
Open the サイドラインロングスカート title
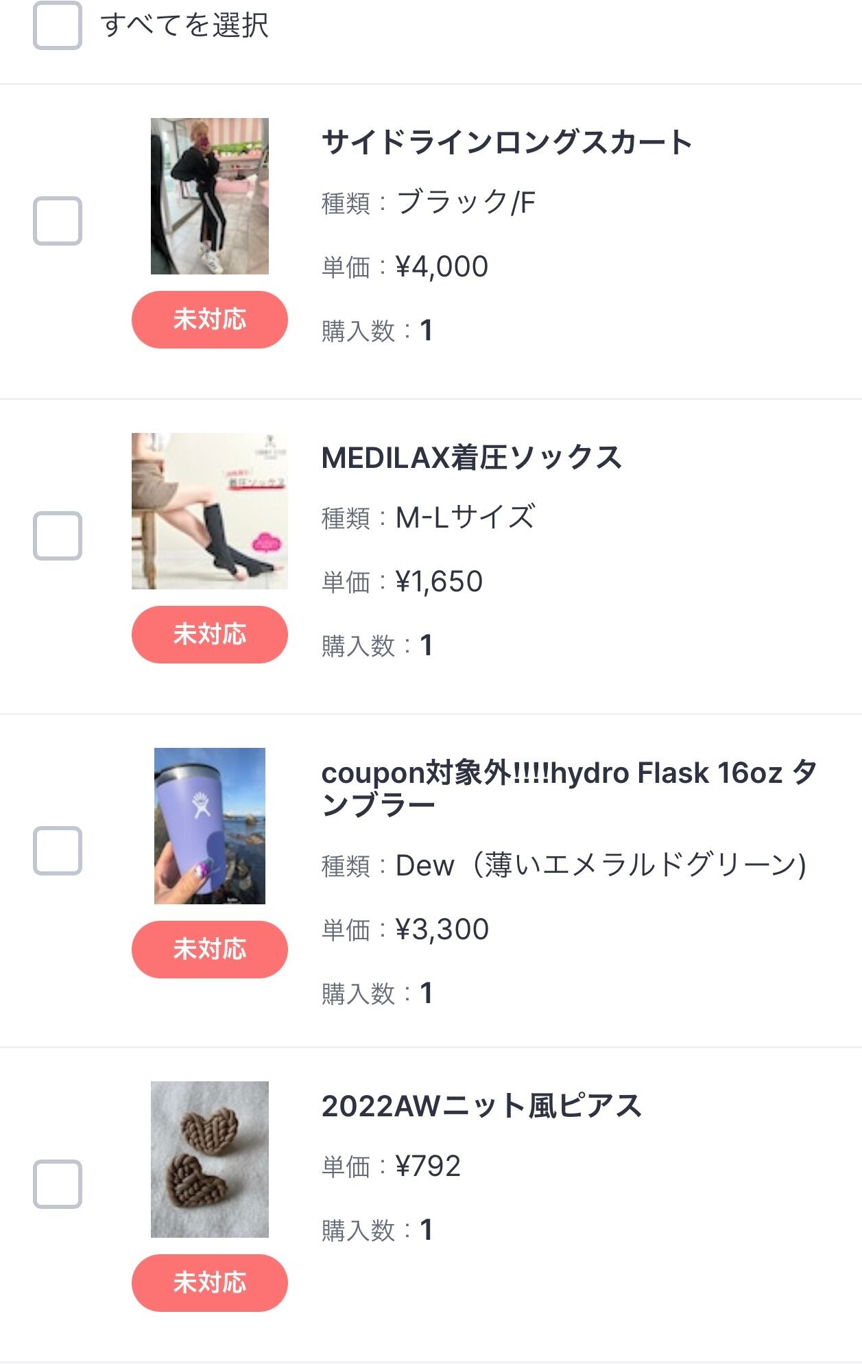507,143
